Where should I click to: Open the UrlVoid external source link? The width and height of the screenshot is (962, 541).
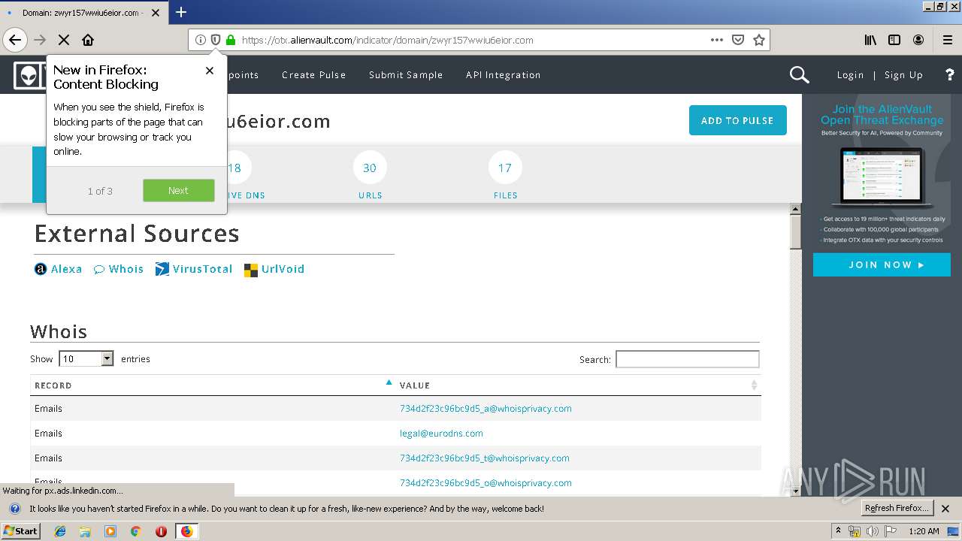(x=274, y=269)
